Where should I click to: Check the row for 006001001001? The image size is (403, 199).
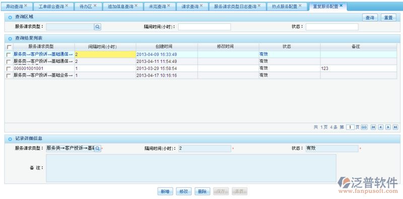pyautogui.click(x=9, y=69)
